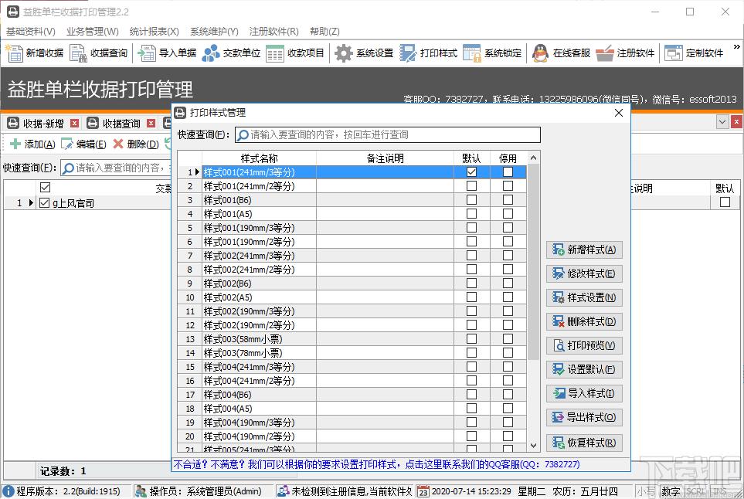Open 系统设置 gear icon
Image resolution: width=744 pixels, height=499 pixels.
(x=344, y=53)
